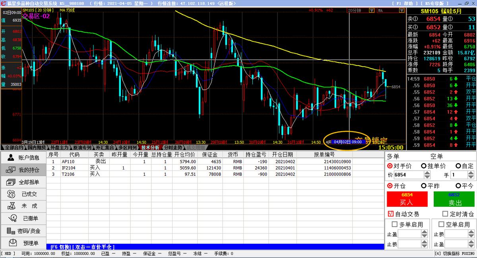The width and height of the screenshot is (477, 258).
Task: Click IF2104 profit value 24360
Action: [260, 168]
